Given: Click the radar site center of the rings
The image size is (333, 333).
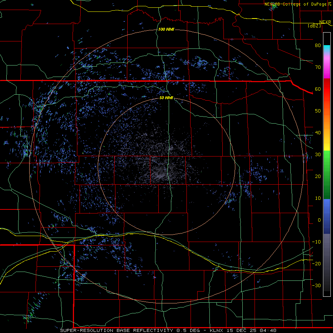Looking at the screenshot, I should 166,166.
